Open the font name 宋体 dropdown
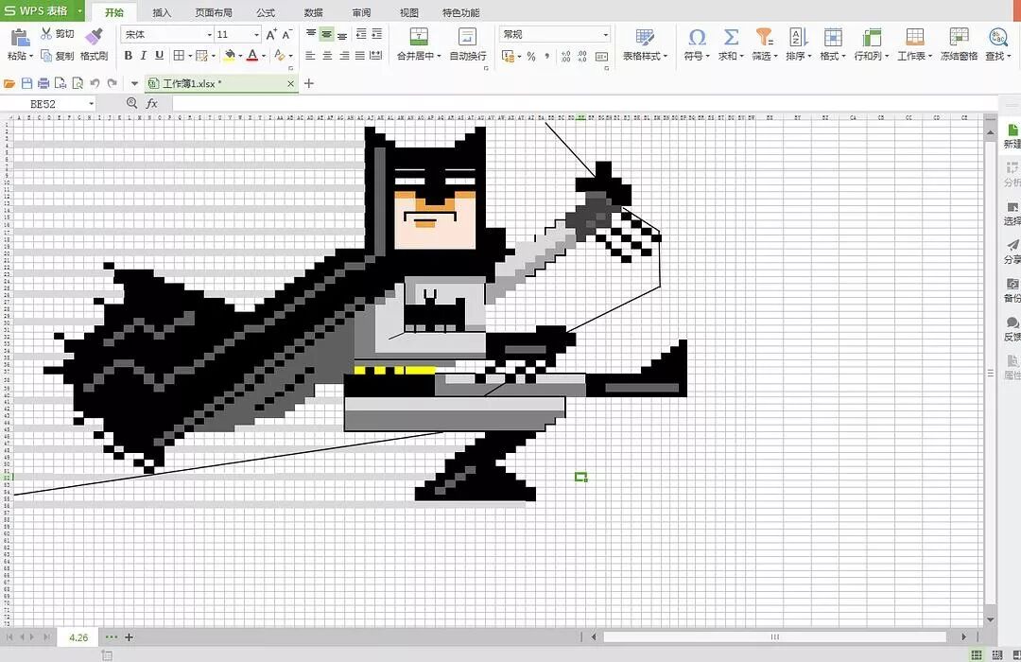 (209, 35)
